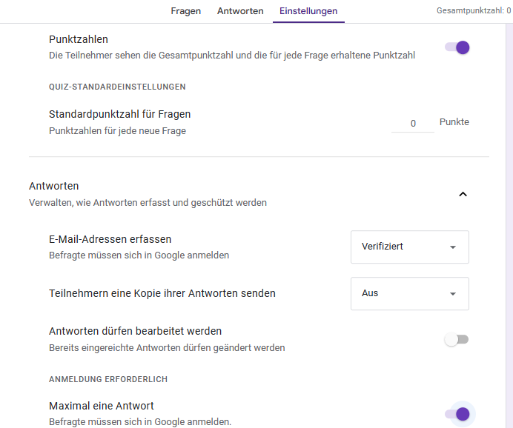Select the Einstellungen tab

[x=308, y=11]
